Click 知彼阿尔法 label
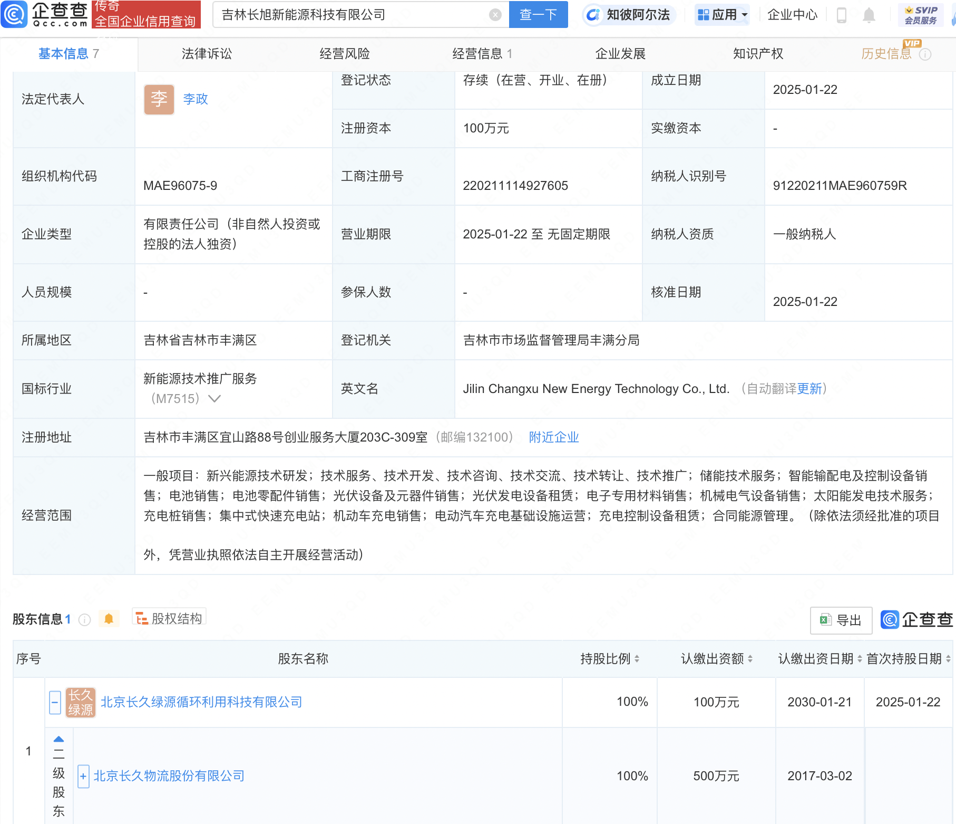Image resolution: width=956 pixels, height=824 pixels. [x=638, y=15]
